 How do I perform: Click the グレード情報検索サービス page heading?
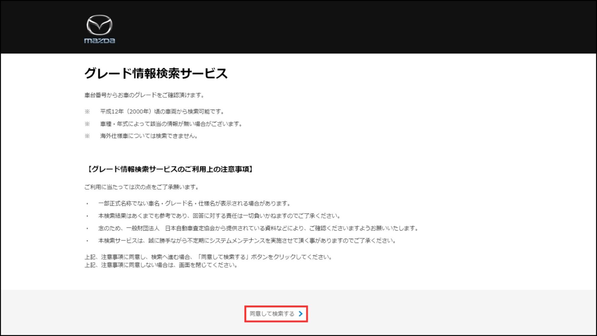(156, 73)
